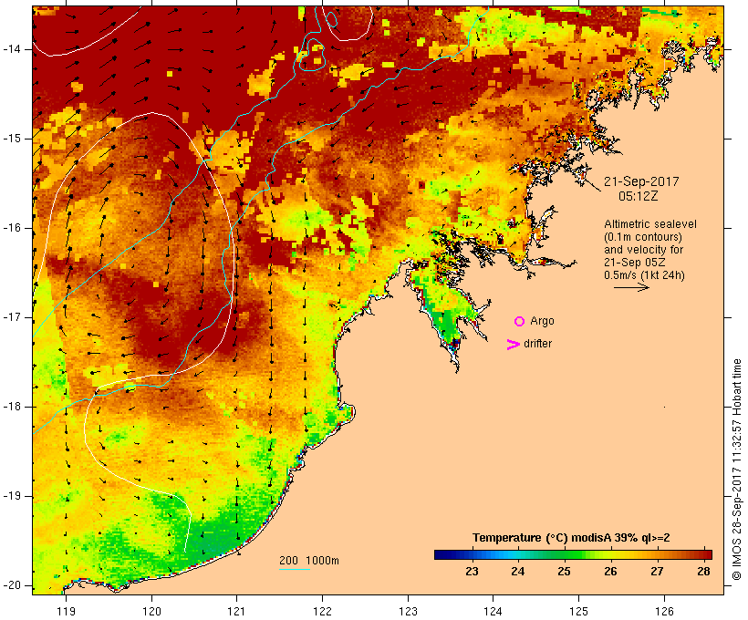Image resolution: width=748 pixels, height=620 pixels.
Task: Click the longitude axis label '123'
Action: click(x=408, y=611)
